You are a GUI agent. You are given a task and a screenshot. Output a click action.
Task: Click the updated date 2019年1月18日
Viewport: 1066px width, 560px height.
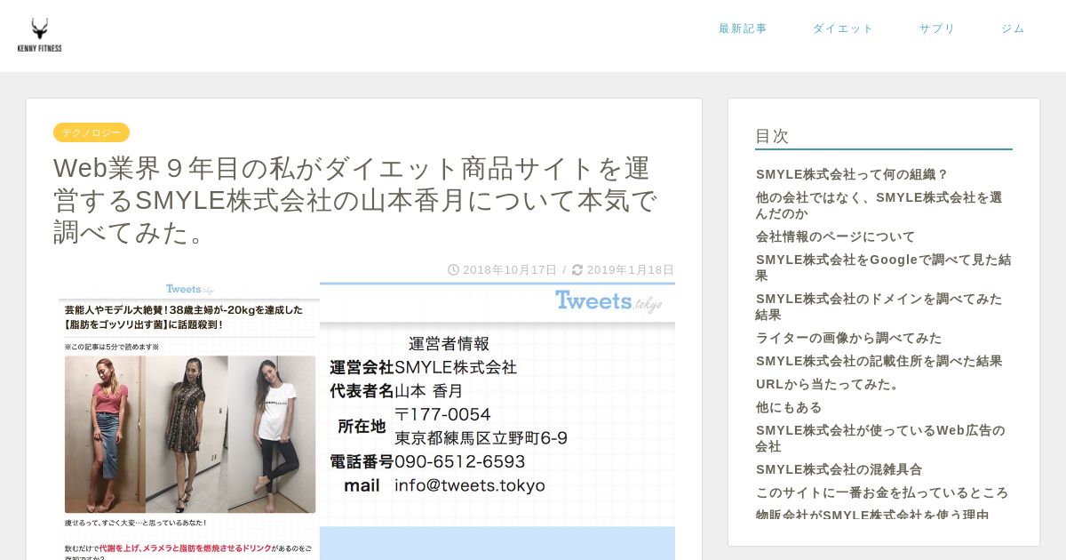(631, 270)
